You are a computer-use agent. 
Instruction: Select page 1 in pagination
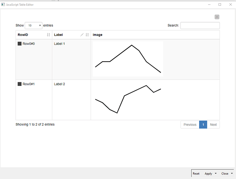coord(203,125)
